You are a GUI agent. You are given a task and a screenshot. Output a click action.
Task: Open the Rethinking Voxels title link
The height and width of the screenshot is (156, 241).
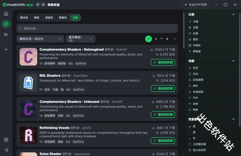[x=54, y=128]
